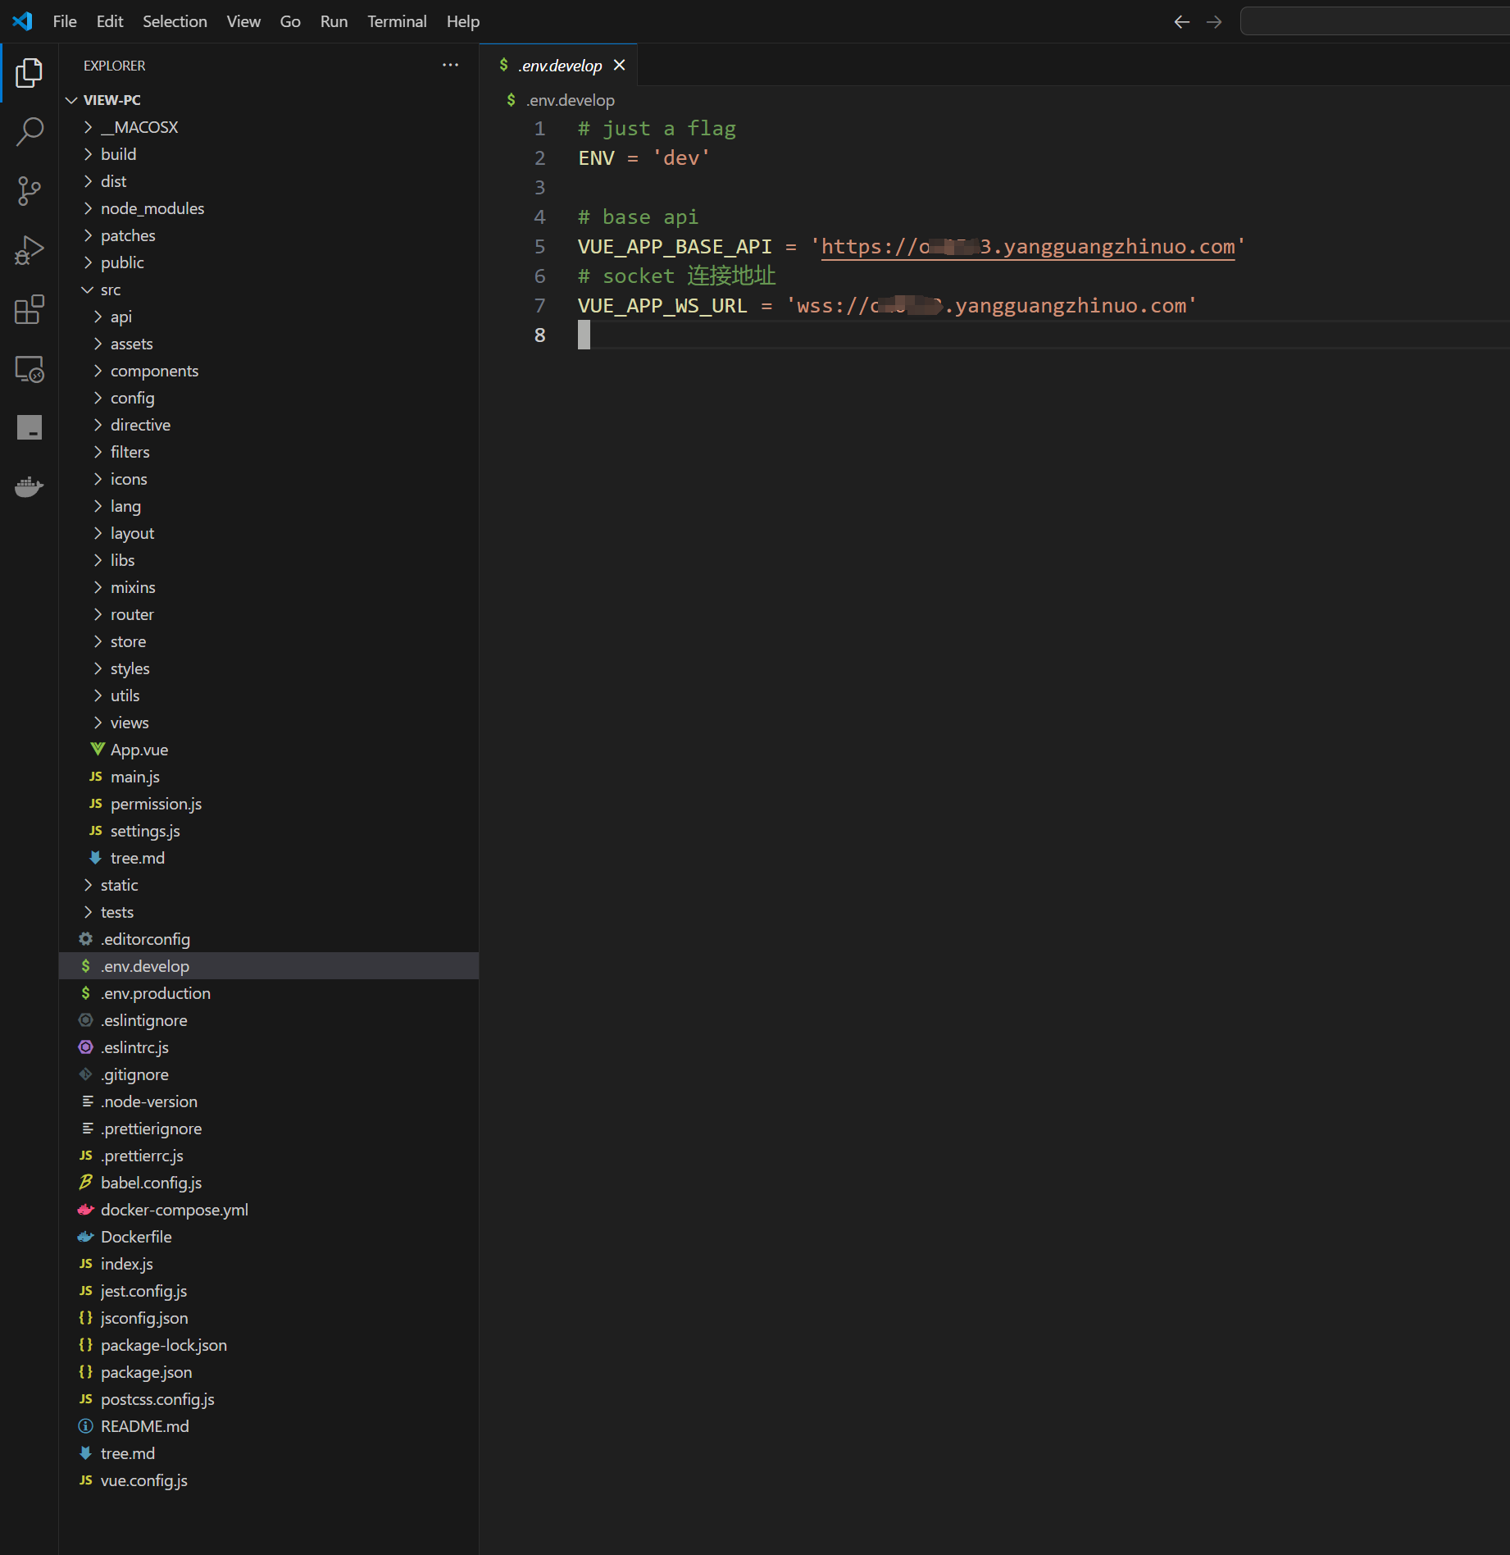Go back with the left arrow

tap(1181, 21)
